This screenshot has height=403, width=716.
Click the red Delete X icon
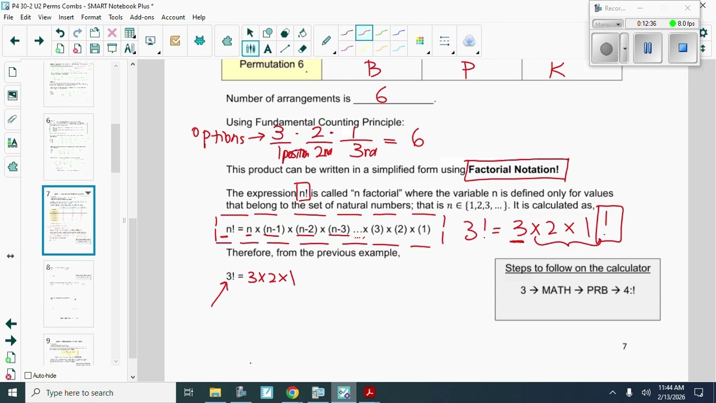[x=112, y=33]
